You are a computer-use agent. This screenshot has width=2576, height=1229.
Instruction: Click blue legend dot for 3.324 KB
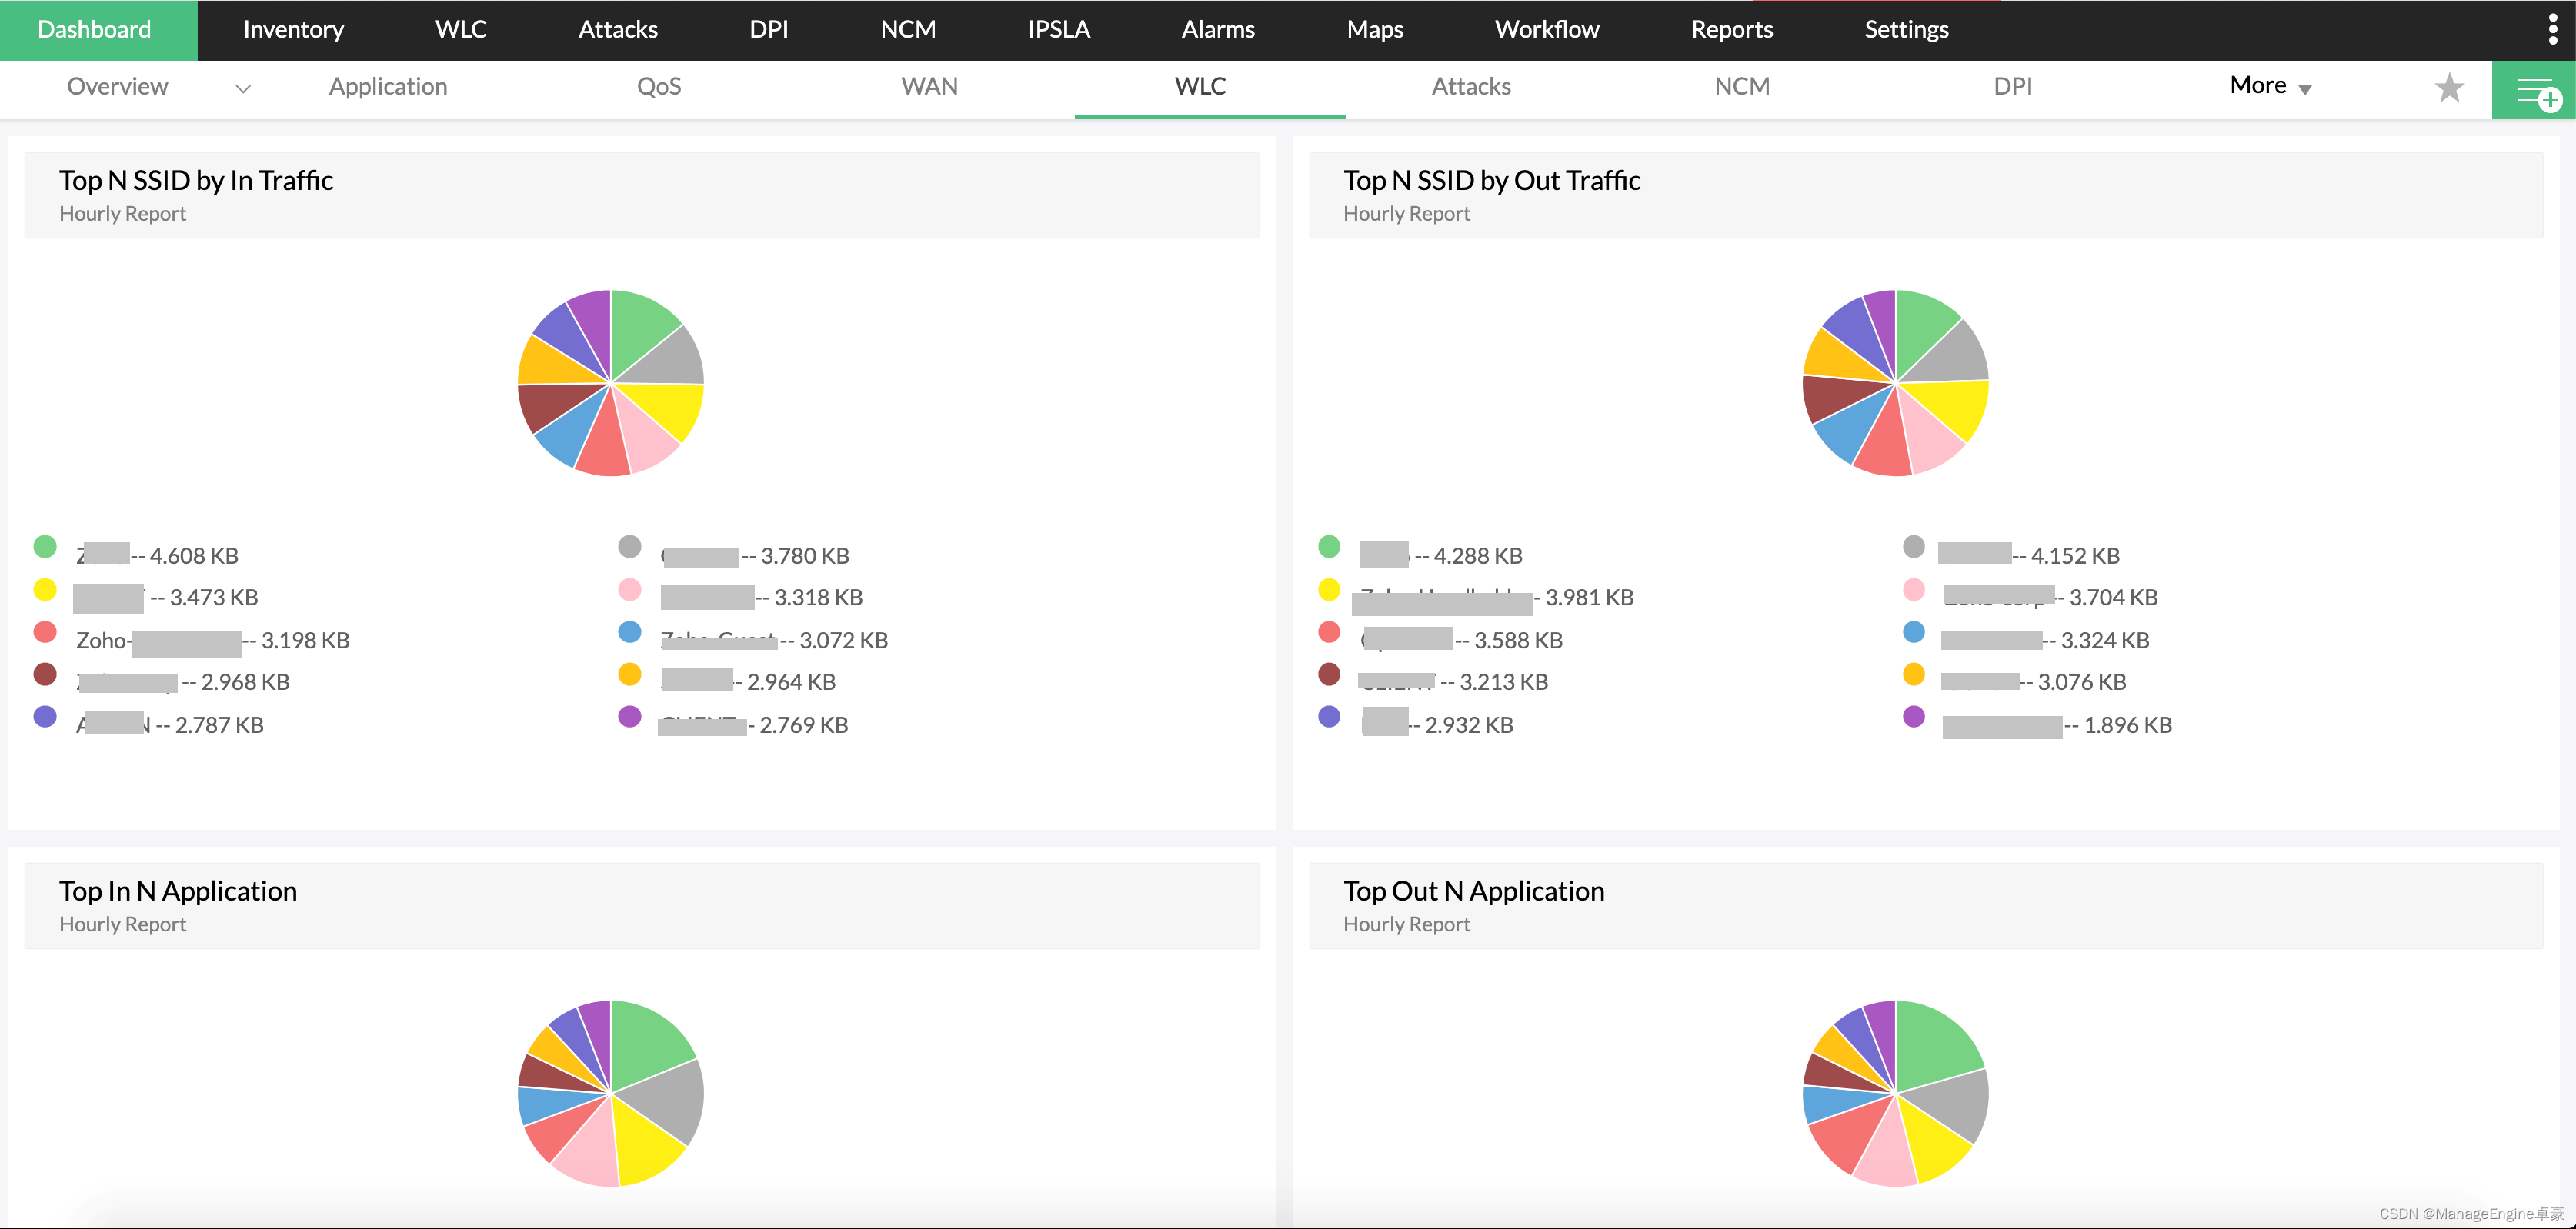click(x=1914, y=631)
